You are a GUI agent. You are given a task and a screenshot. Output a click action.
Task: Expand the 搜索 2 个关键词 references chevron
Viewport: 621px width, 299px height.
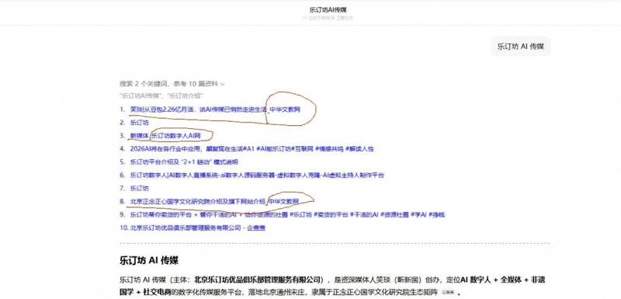click(x=223, y=84)
